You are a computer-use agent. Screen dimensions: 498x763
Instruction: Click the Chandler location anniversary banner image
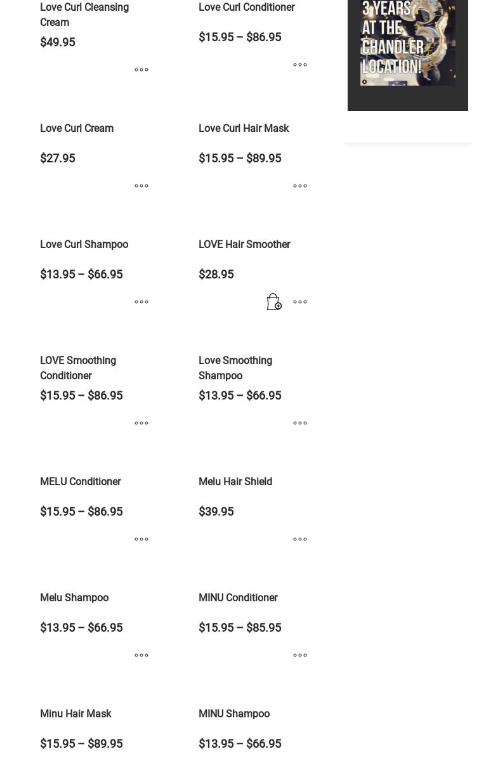(x=407, y=42)
